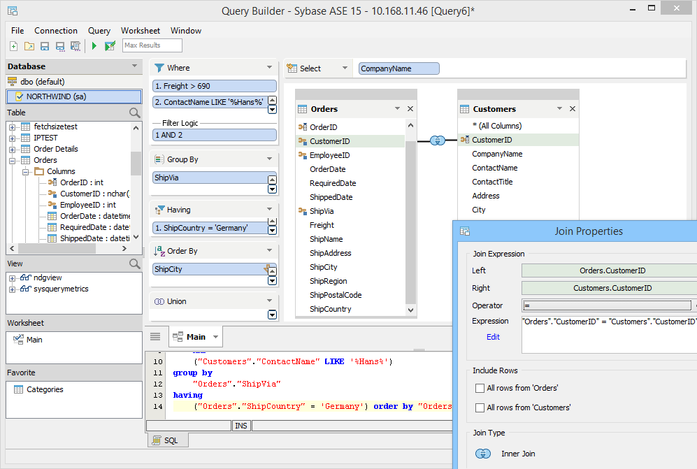This screenshot has height=469, width=697.
Task: Click the Edit link under Expression
Action: [493, 337]
